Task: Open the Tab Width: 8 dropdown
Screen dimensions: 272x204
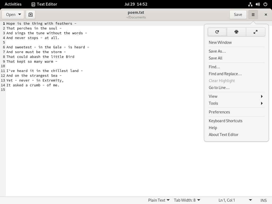Action: click(187, 200)
